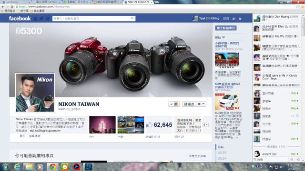Open the chat sidebar options gear
Screen dimensions: 305x171
pos(291,160)
